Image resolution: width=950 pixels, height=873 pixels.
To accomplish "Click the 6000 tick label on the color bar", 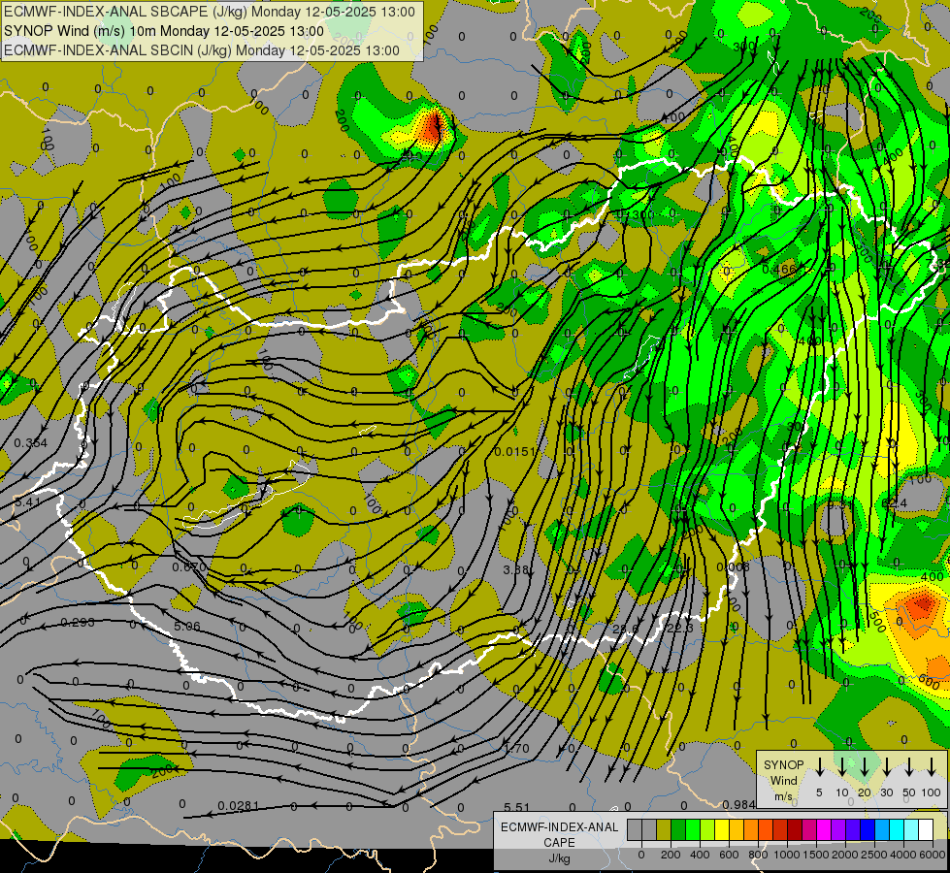I will [x=933, y=855].
